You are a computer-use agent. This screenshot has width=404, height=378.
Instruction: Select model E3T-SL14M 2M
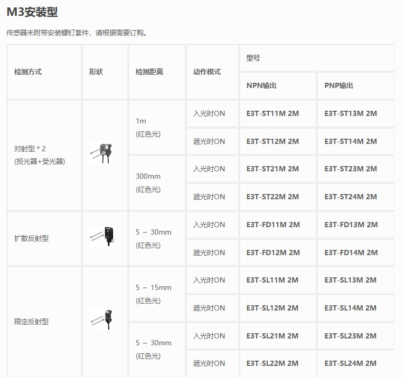351,308
